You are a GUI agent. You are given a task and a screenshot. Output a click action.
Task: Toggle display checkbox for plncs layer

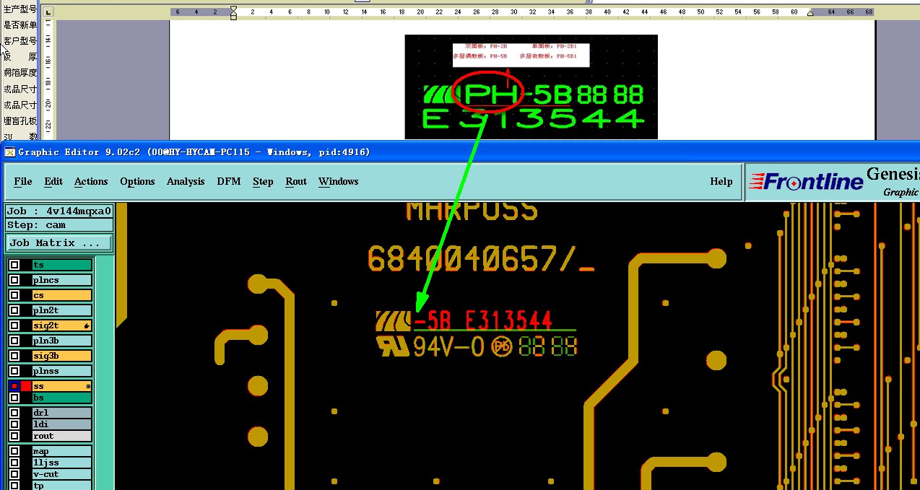pos(14,280)
